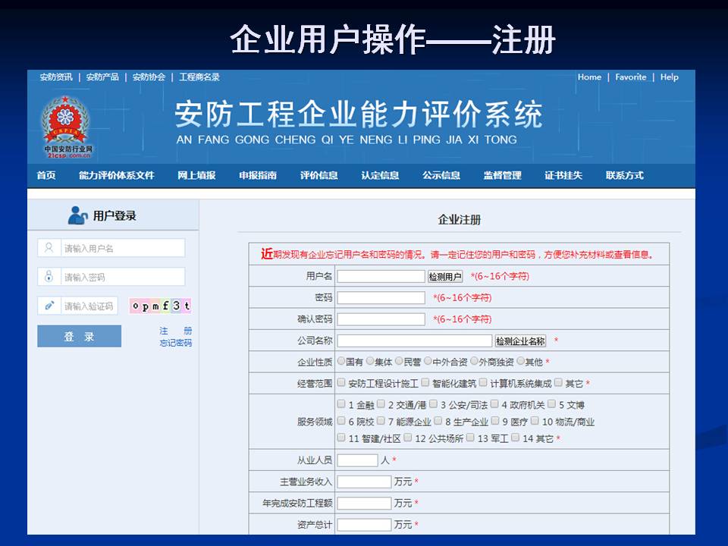Focus the 主营业务收入 input field
This screenshot has width=728, height=546.
pyautogui.click(x=365, y=482)
